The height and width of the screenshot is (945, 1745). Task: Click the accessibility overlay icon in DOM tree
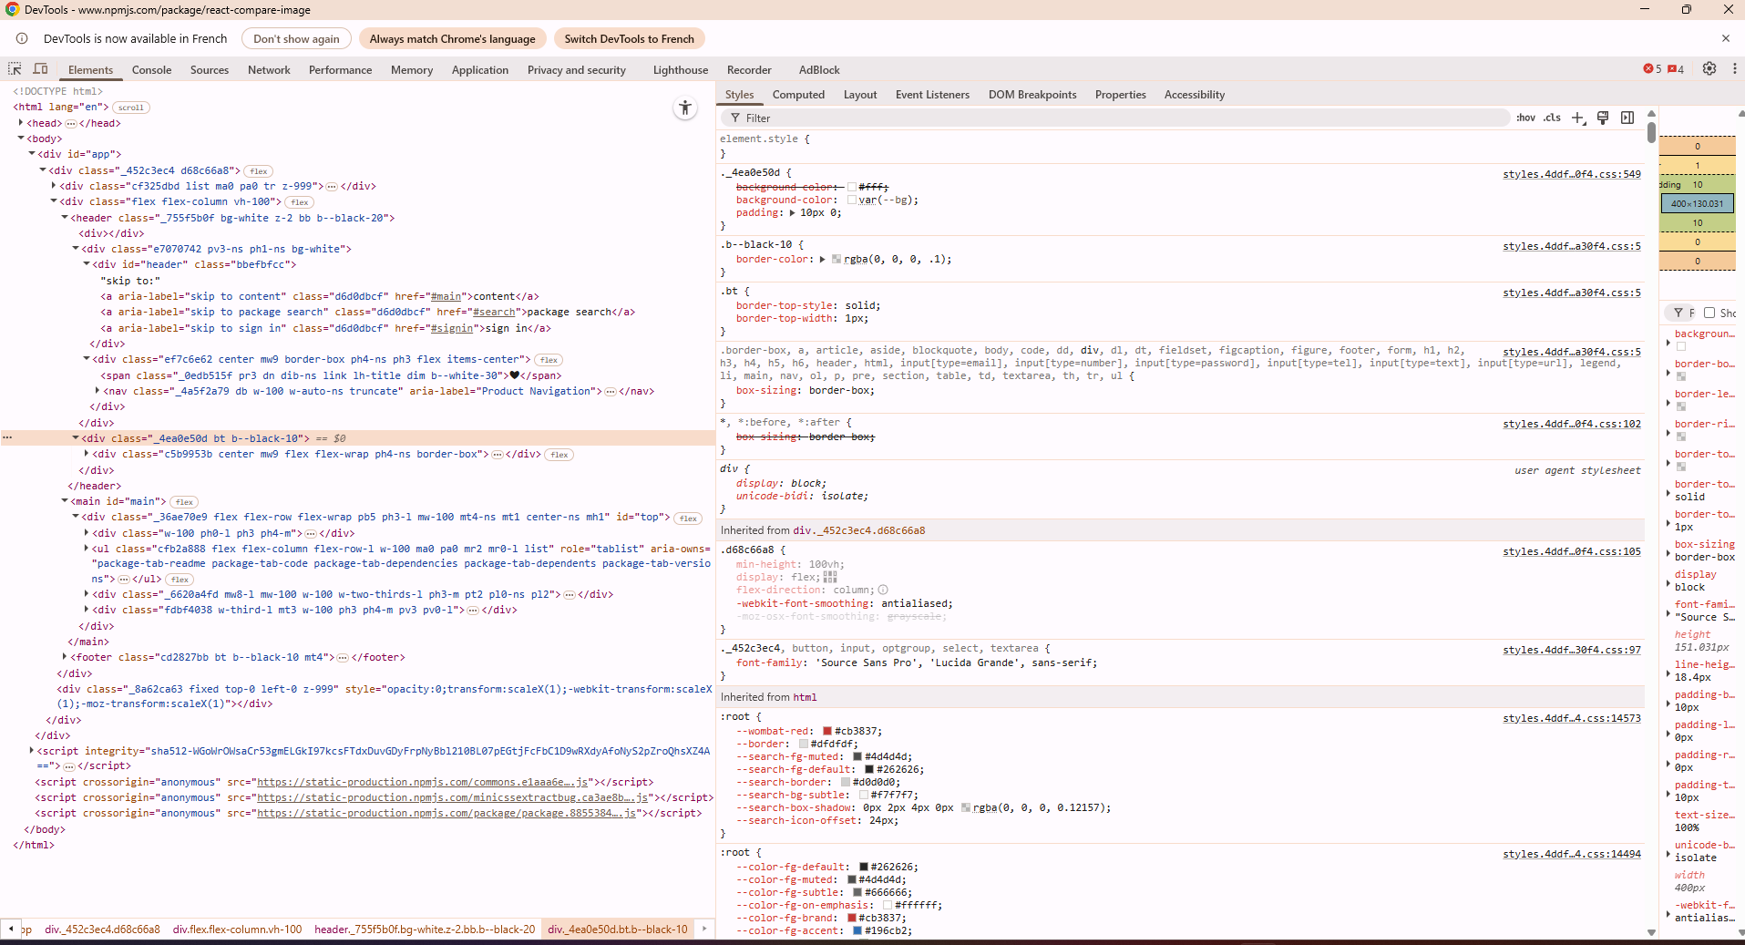click(x=684, y=108)
